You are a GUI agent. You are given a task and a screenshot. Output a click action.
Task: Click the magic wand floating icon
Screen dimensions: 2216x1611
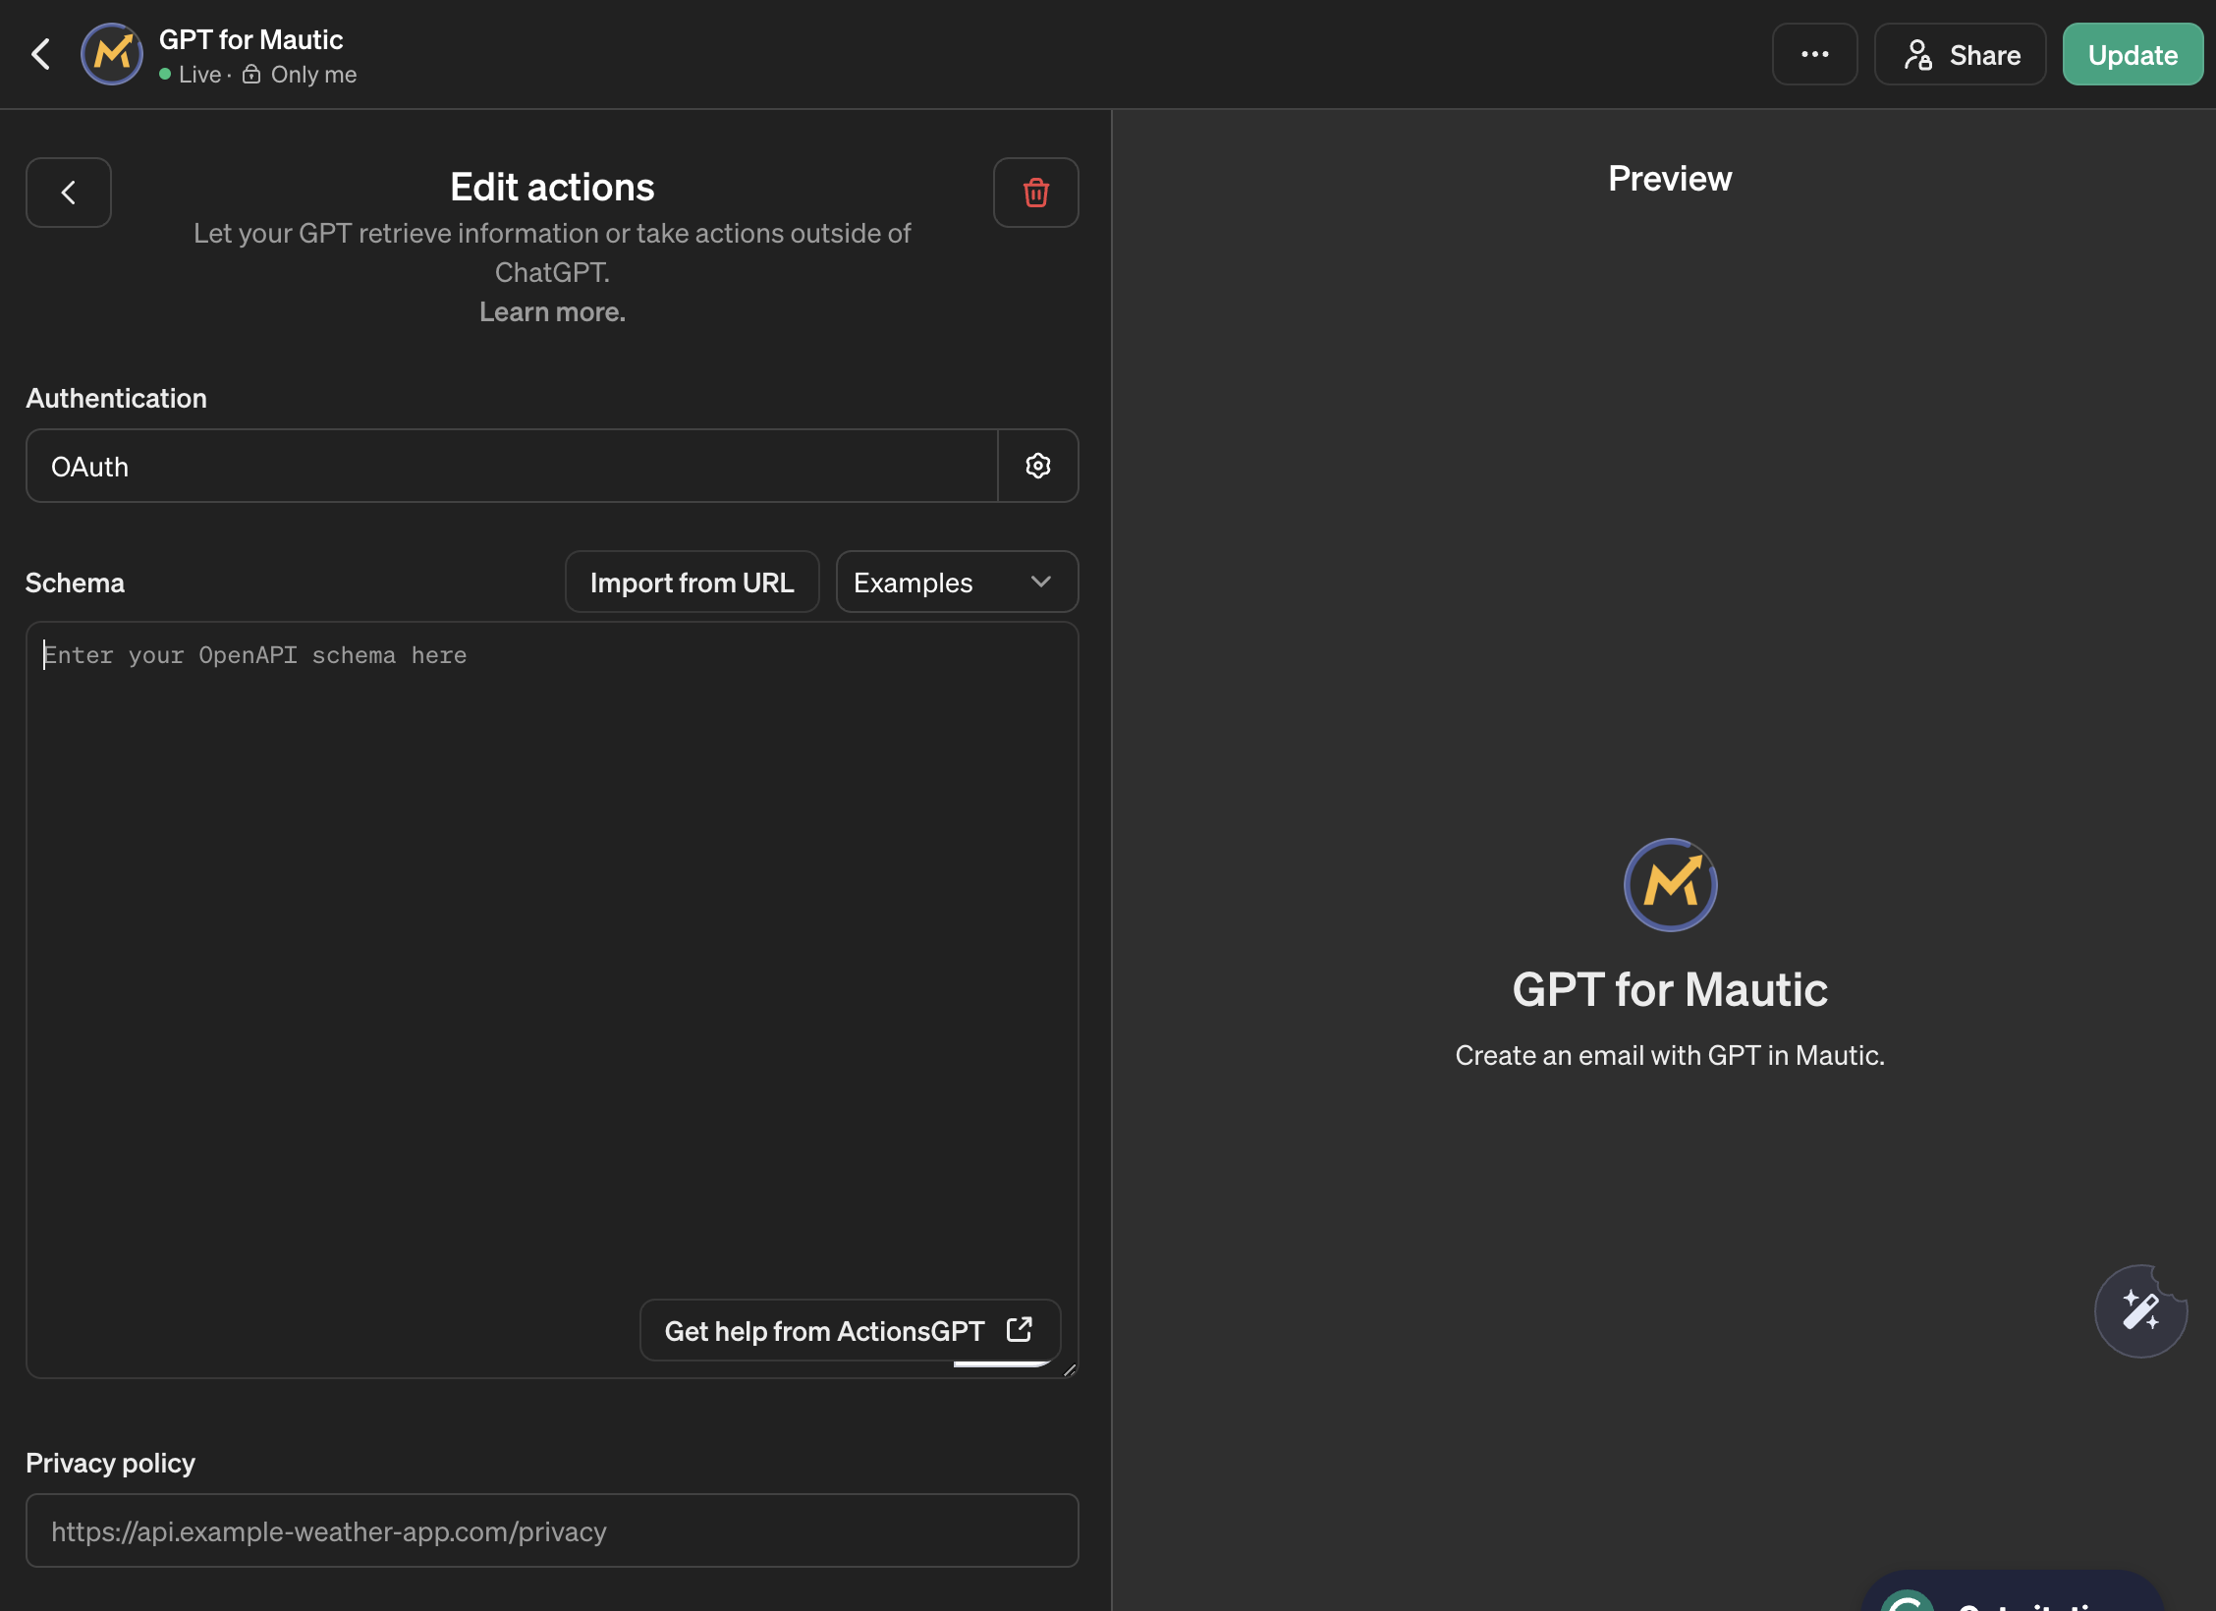2140,1311
